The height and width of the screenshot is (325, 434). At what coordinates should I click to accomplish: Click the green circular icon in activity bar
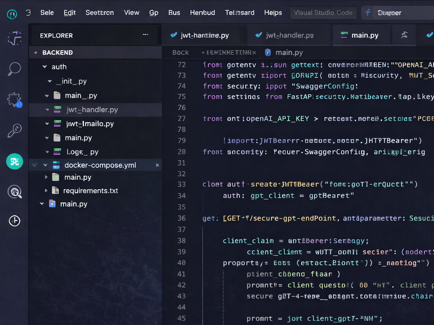pyautogui.click(x=14, y=161)
